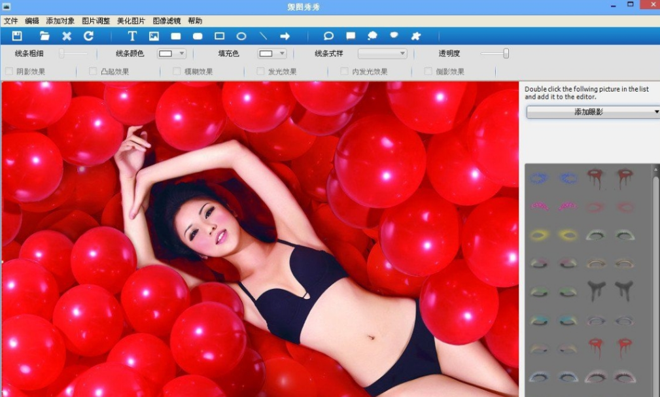Select the Text (T) tool

tap(131, 36)
